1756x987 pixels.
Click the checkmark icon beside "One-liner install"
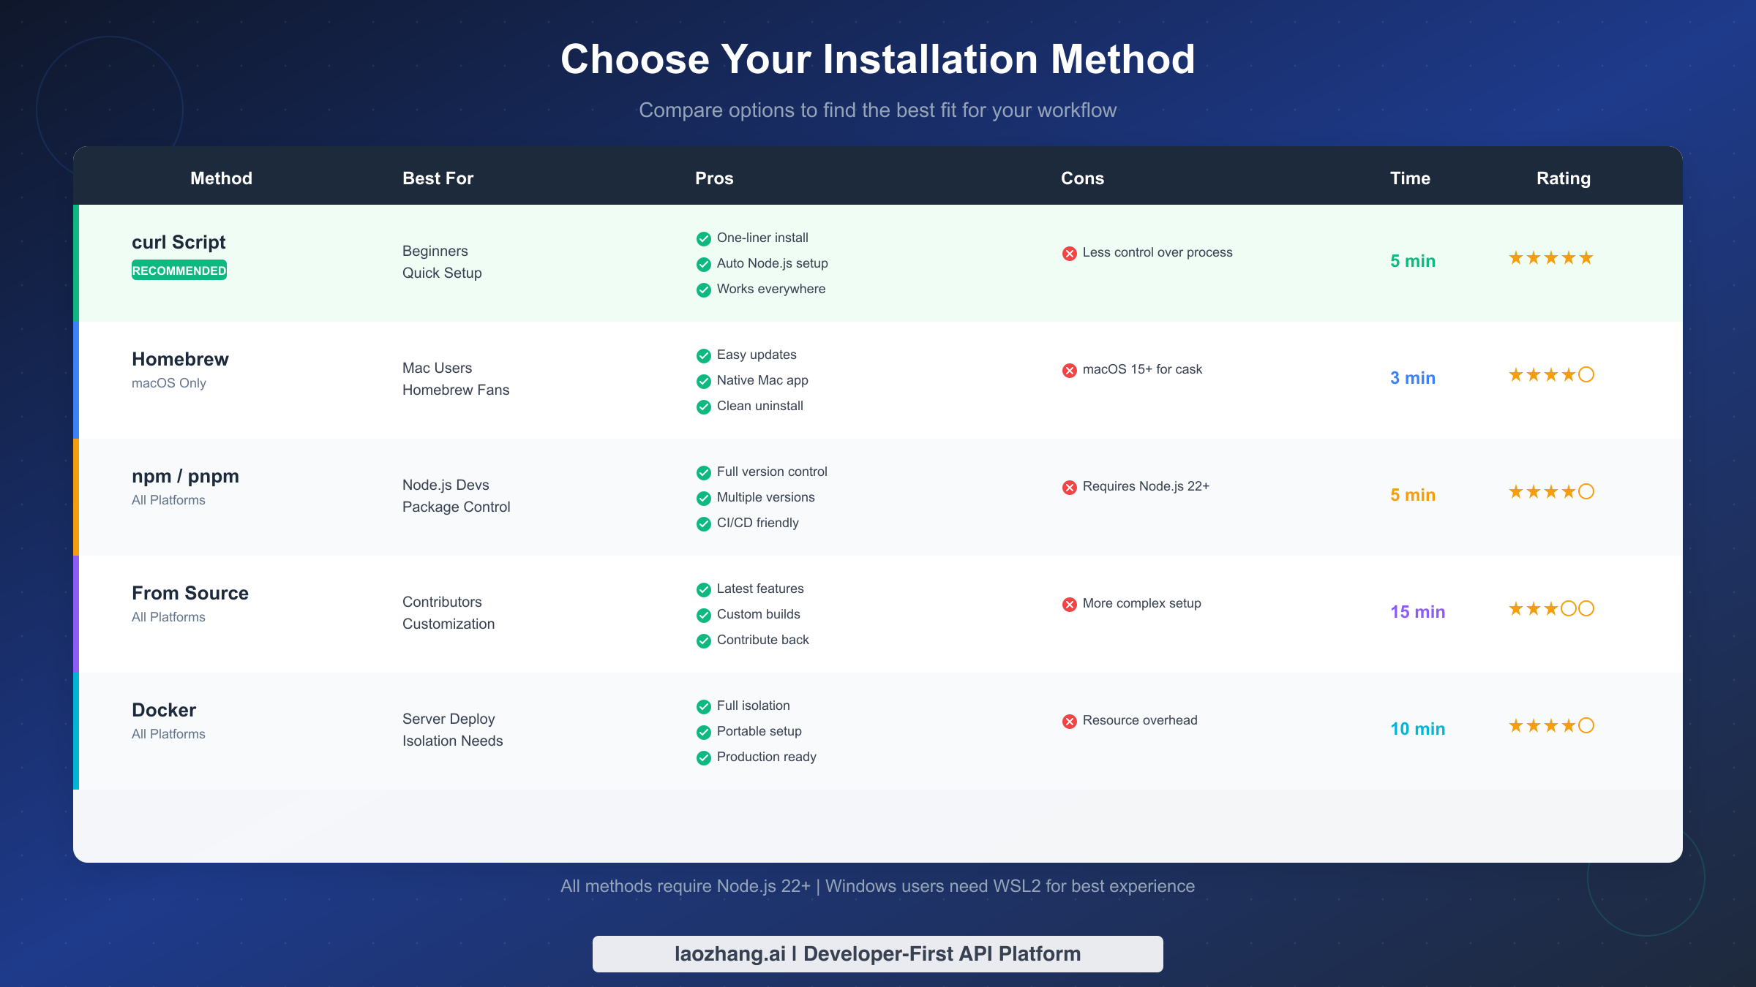pyautogui.click(x=704, y=238)
